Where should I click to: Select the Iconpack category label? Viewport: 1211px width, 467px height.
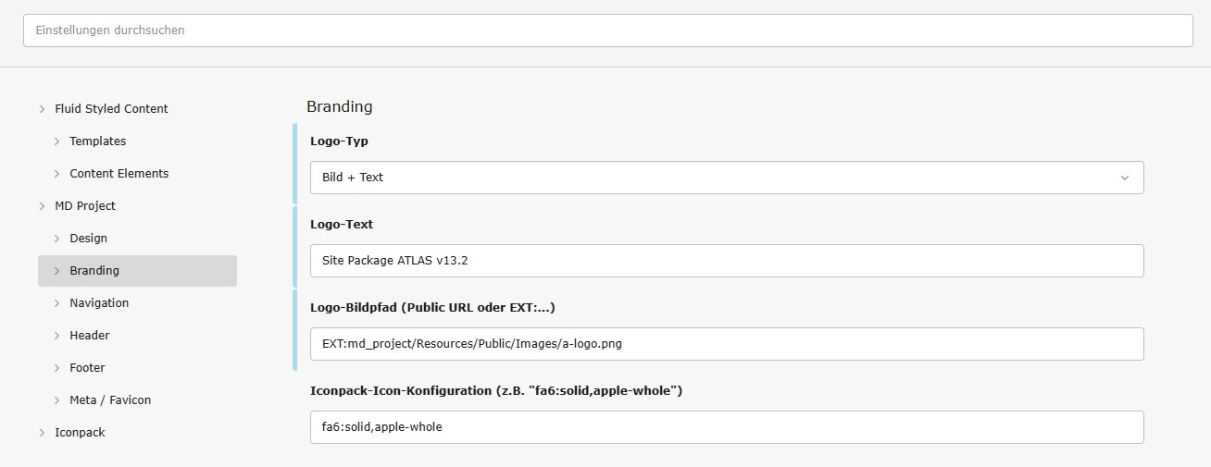pyautogui.click(x=80, y=433)
